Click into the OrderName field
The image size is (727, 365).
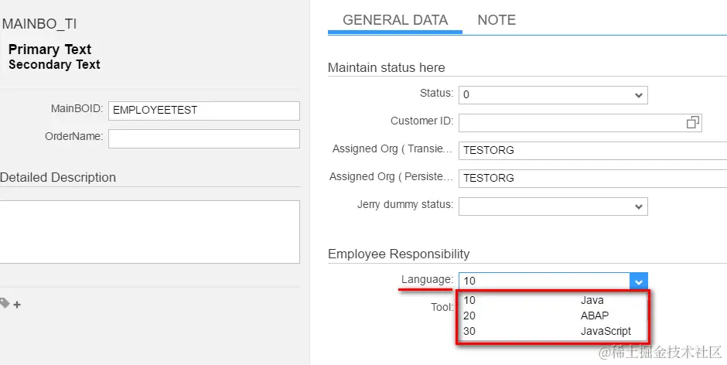pyautogui.click(x=203, y=138)
